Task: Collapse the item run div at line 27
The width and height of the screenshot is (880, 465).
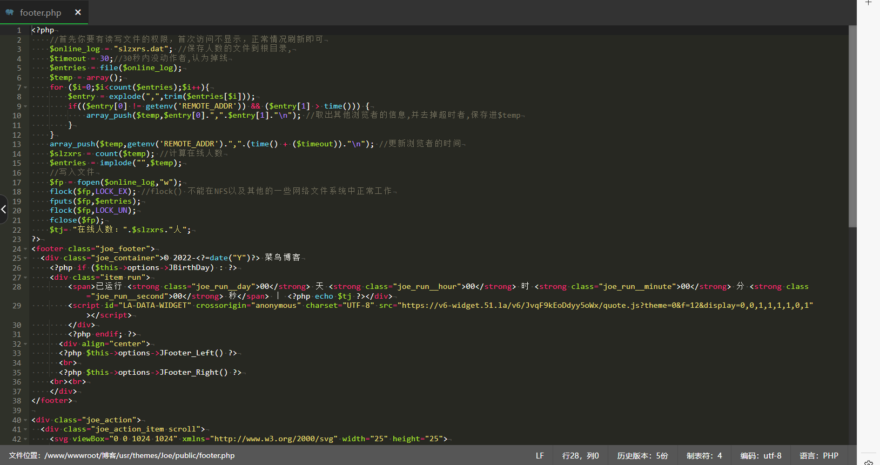Action: point(25,278)
